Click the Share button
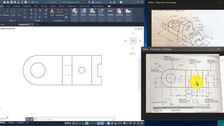The image size is (224, 126). 35,2
